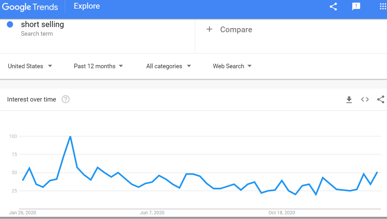Change the Web Search type dropdown
Screen dimensions: 387x219
click(x=232, y=66)
